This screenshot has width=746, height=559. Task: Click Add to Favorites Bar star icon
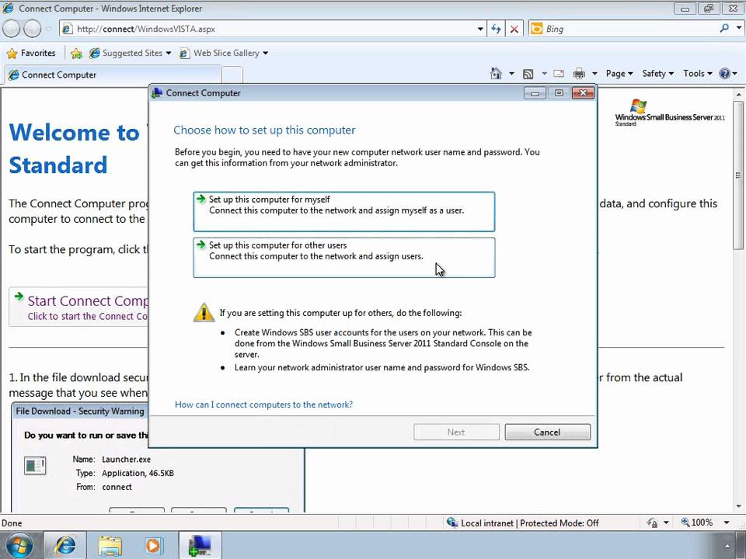click(76, 54)
